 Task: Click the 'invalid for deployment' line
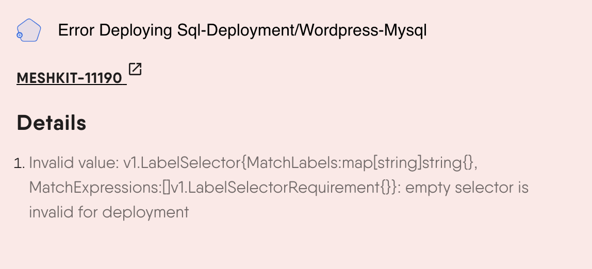click(109, 211)
